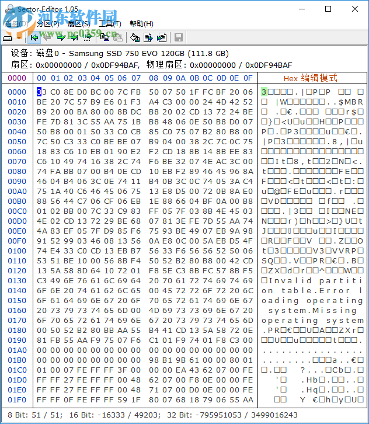Image resolution: width=369 pixels, height=424 pixels.
Task: Click status bar '16 Bit: -16333 / 49203'
Action: [x=114, y=415]
